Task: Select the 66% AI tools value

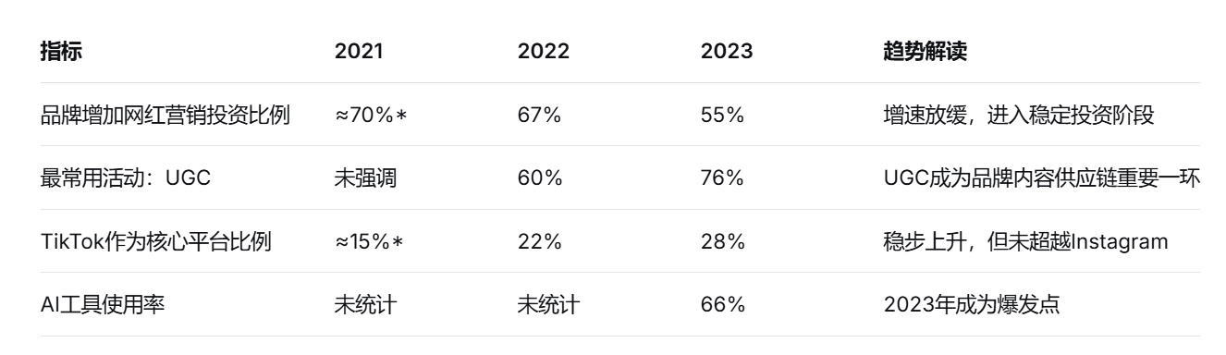Action: (723, 303)
